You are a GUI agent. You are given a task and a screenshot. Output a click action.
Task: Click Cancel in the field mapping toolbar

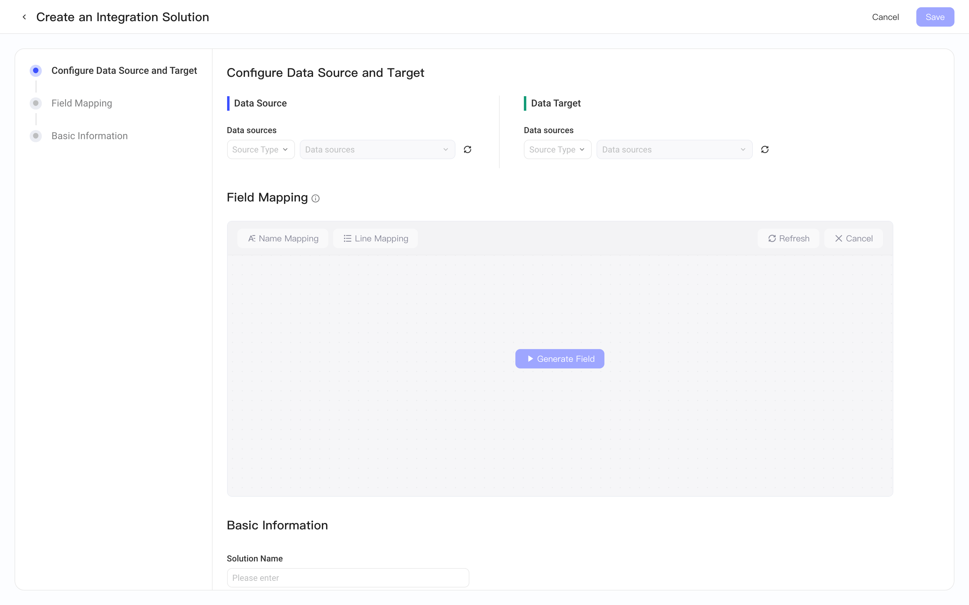pyautogui.click(x=854, y=238)
